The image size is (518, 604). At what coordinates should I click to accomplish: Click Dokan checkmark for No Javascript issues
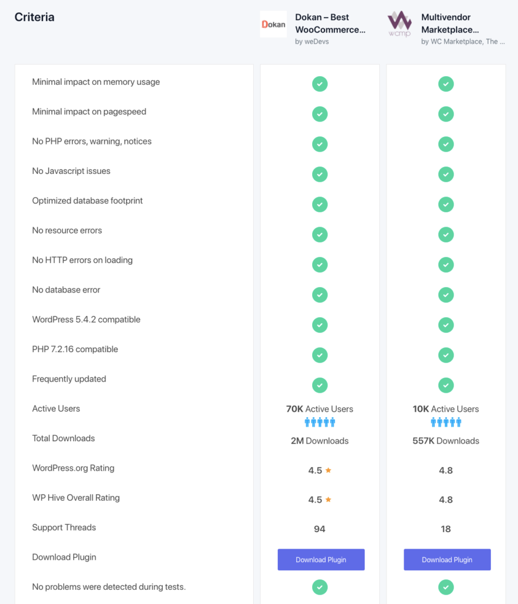point(320,174)
